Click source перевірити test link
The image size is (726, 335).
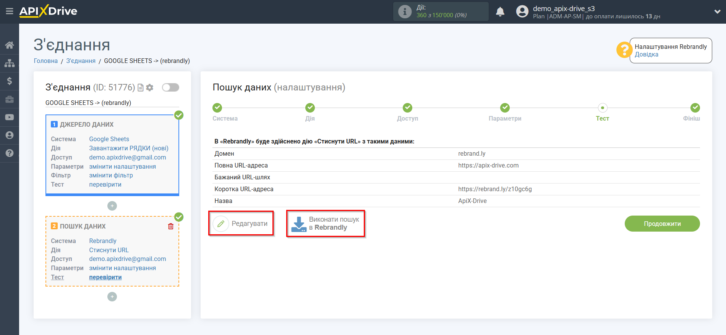pyautogui.click(x=105, y=184)
